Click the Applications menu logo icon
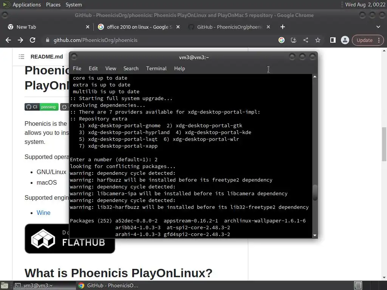The width and height of the screenshot is (387, 290). tap(6, 5)
